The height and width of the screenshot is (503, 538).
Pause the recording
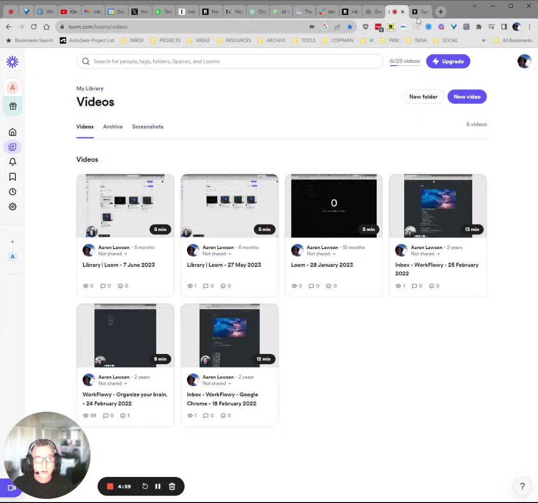[x=158, y=486]
